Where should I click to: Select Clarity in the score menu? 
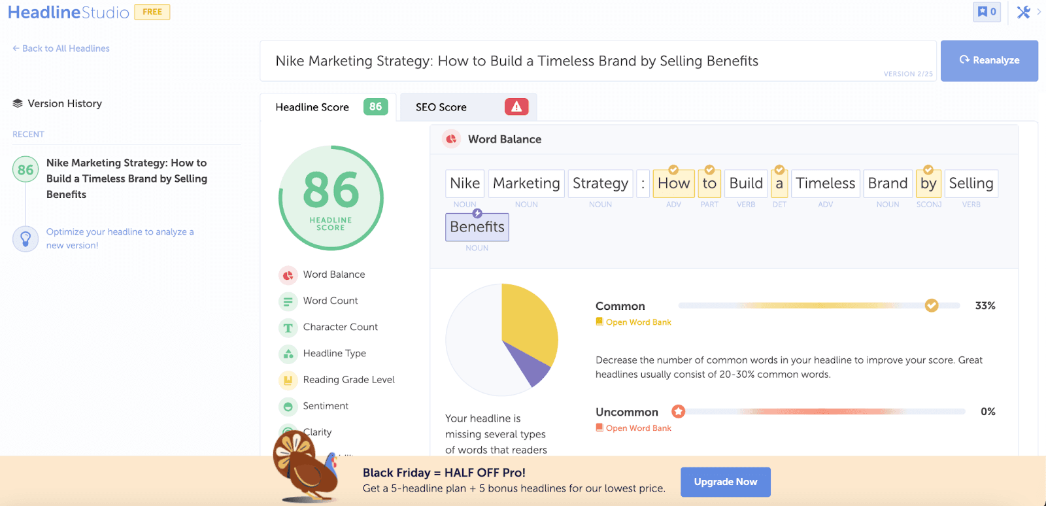tap(317, 432)
